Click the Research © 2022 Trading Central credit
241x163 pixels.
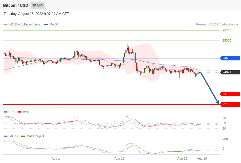(217, 24)
